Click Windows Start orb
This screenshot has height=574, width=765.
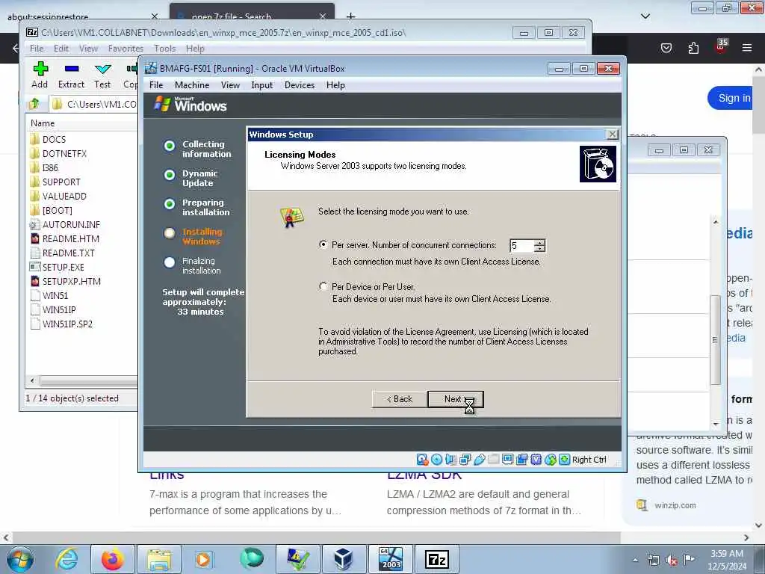[20, 559]
